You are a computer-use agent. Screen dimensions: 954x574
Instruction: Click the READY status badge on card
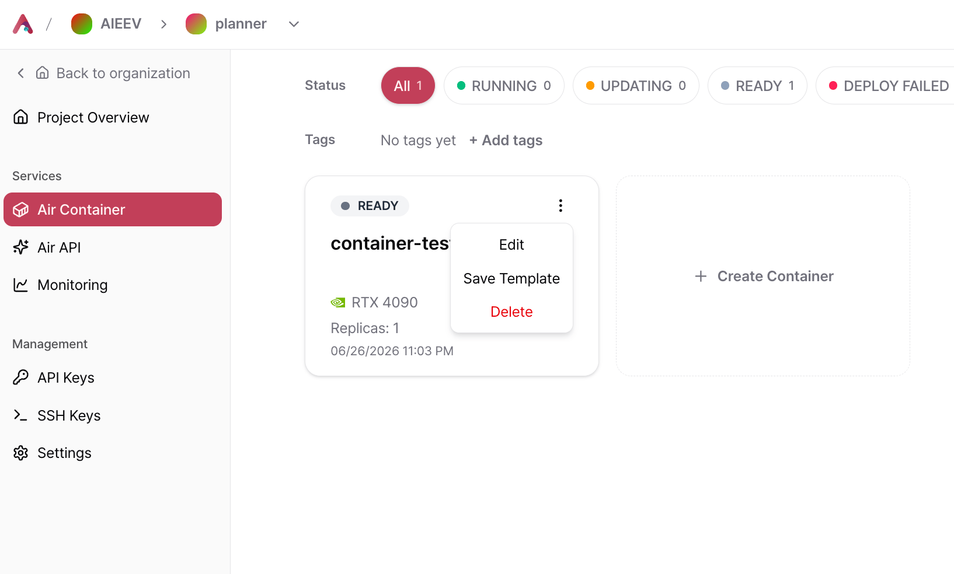370,206
